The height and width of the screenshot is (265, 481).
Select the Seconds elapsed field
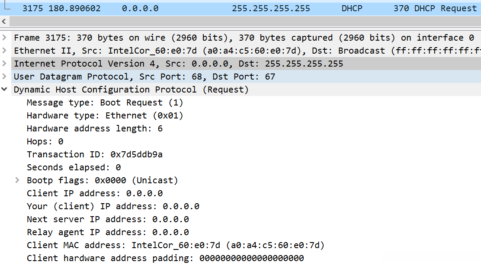click(74, 167)
